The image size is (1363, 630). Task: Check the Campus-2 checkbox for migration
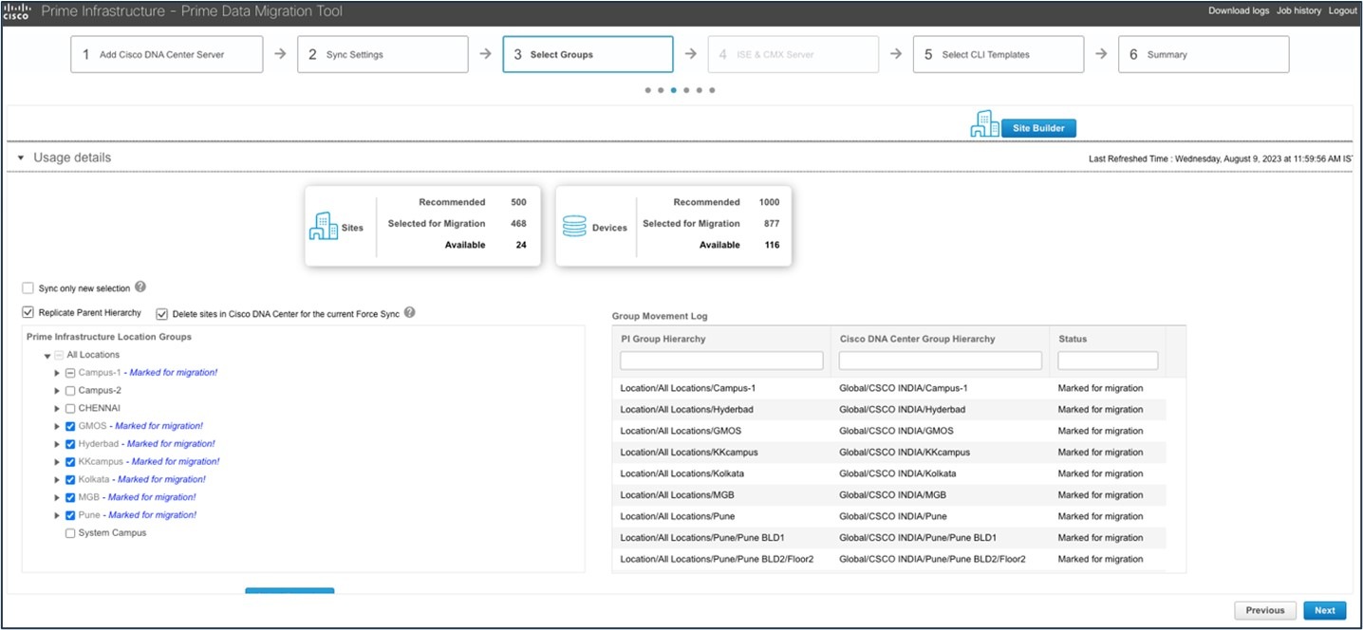[69, 390]
